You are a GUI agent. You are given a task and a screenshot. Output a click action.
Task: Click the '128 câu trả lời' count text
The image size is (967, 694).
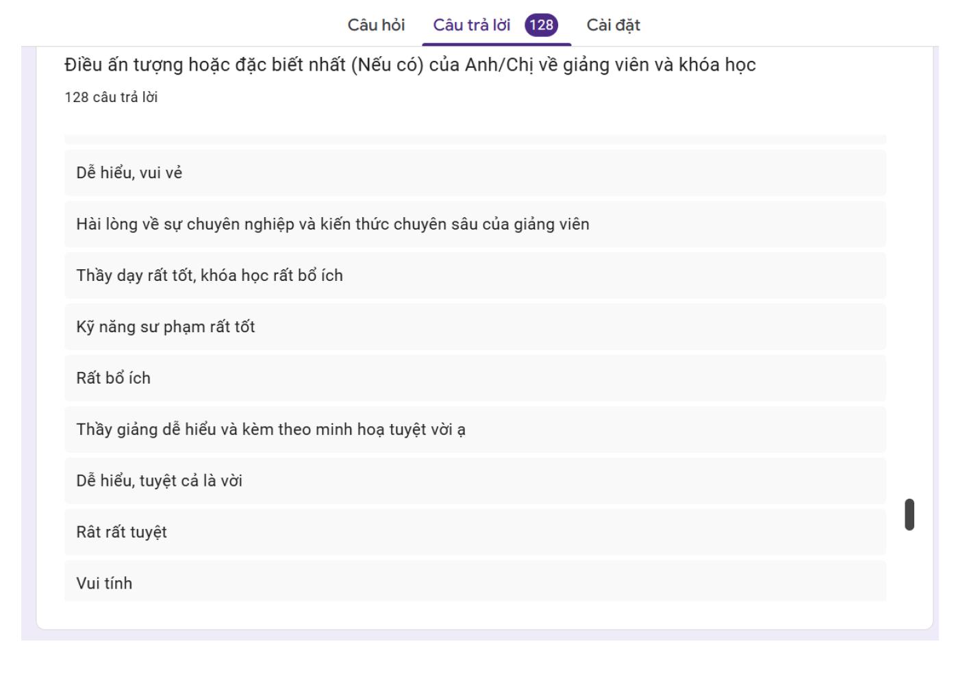111,97
